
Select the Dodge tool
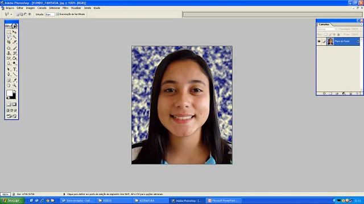pyautogui.click(x=14, y=63)
